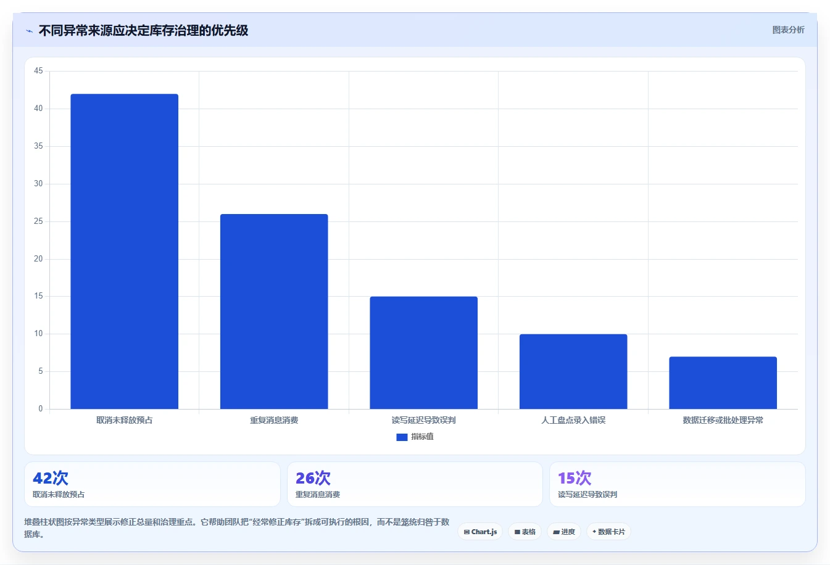
Task: Click the y-axis value 25
Action: click(39, 221)
